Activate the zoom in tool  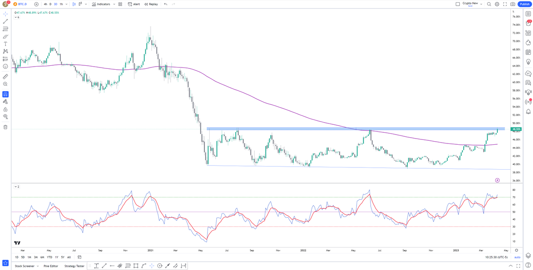[5, 84]
